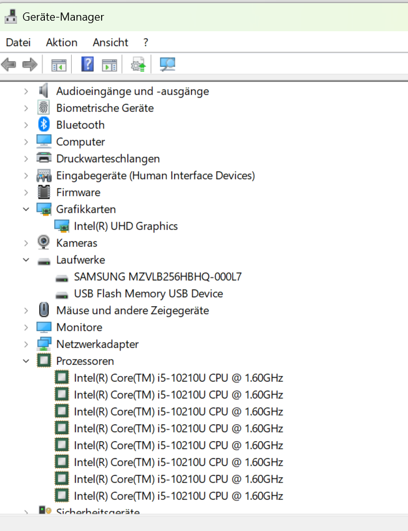Select the Eingabegeräte category icon
This screenshot has height=531, width=408.
(44, 176)
